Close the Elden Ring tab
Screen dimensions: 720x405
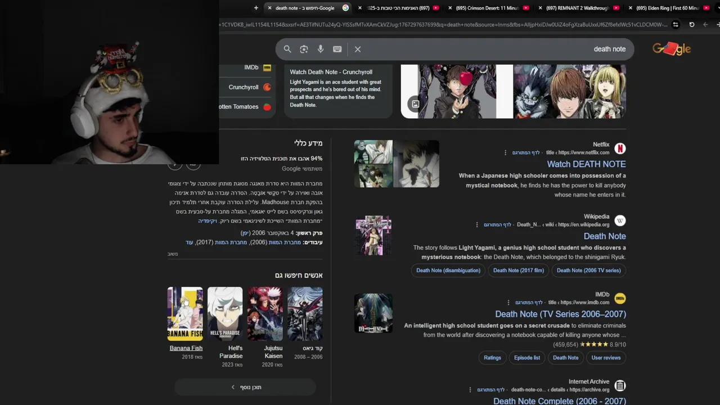[630, 8]
